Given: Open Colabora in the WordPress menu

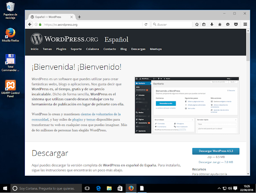Looking at the screenshot, I should tap(92, 49).
